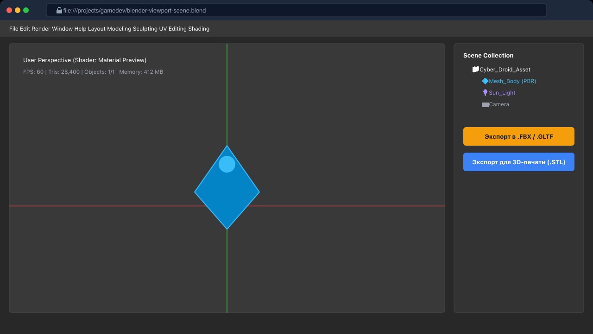Click the folder icon beside Cyber_Droid_Asset
Screen dimensions: 593x334
tap(475, 70)
